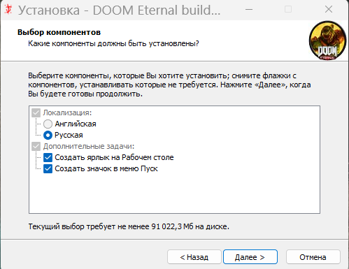
Task: Click the greyed Локализация group checkbox
Action: point(36,112)
